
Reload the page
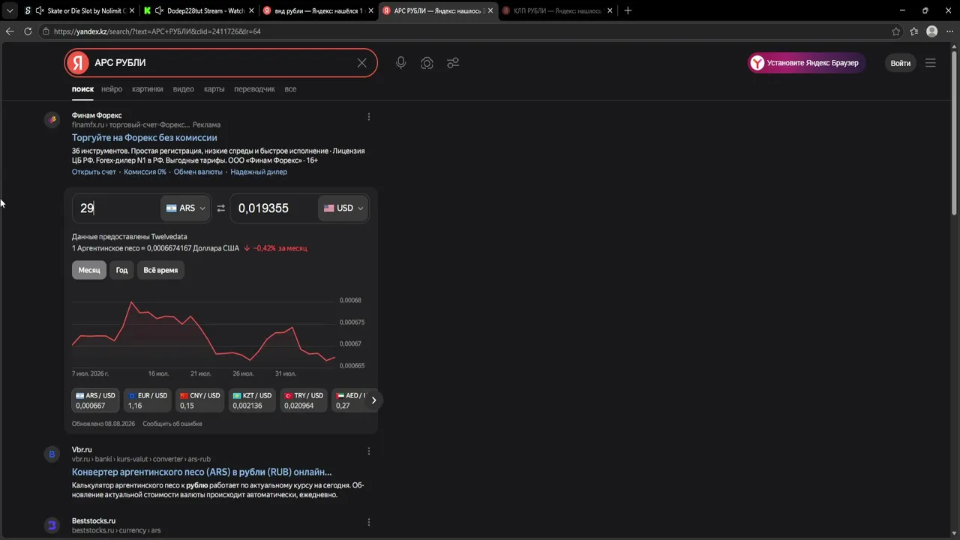coord(28,31)
